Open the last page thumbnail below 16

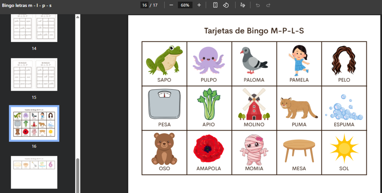point(34,173)
